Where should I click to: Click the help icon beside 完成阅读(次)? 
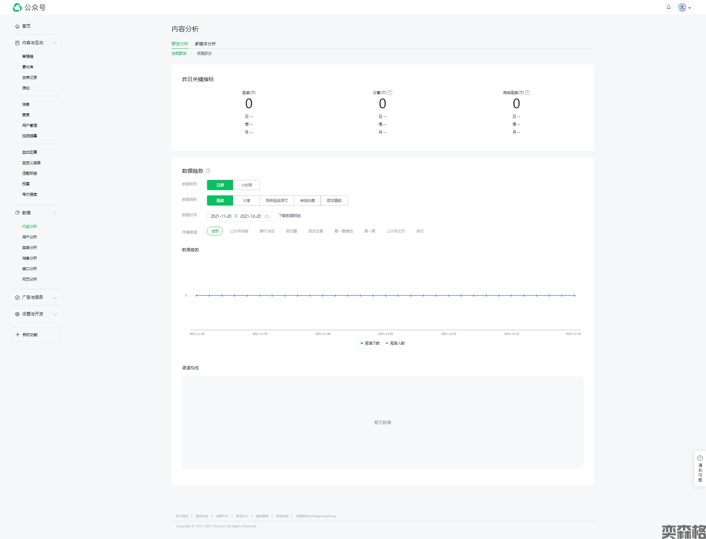528,93
